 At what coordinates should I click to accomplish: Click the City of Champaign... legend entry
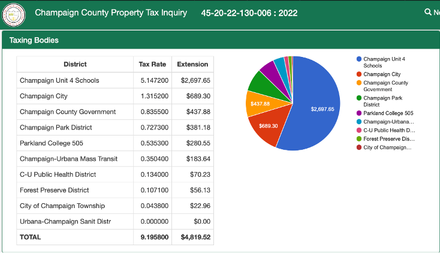[384, 147]
